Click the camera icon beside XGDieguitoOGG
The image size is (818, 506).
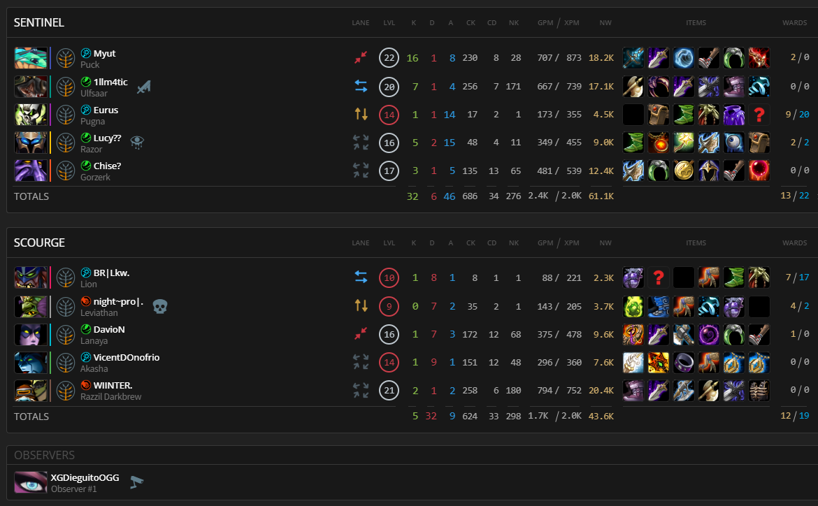136,482
